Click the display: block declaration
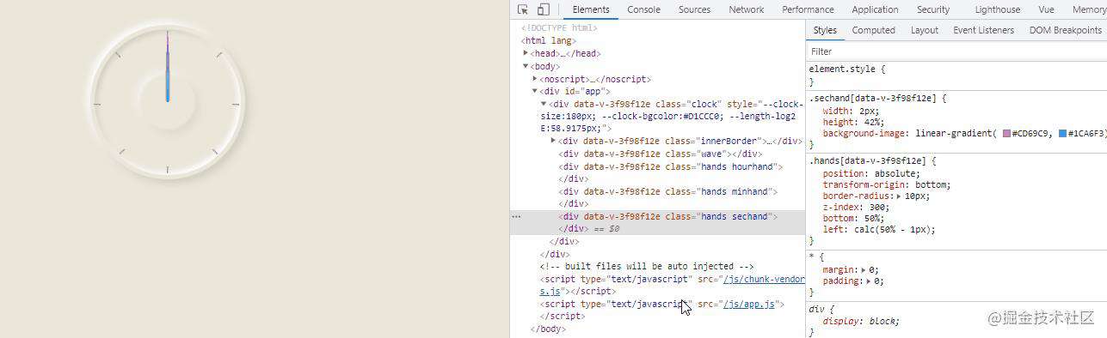This screenshot has height=338, width=1107. [861, 322]
